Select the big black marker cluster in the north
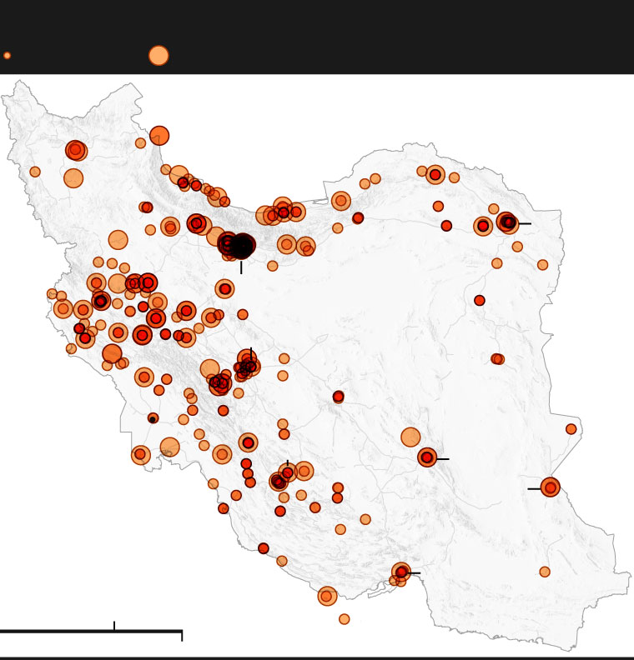 pos(240,246)
